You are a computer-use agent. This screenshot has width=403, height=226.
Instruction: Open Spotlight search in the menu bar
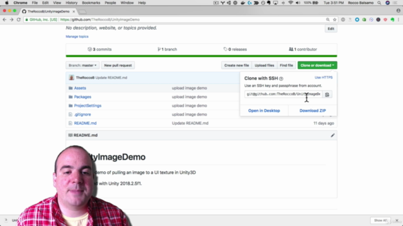tap(379, 3)
